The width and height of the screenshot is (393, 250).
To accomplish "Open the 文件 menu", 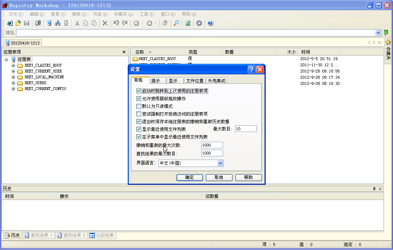I will tap(16, 14).
